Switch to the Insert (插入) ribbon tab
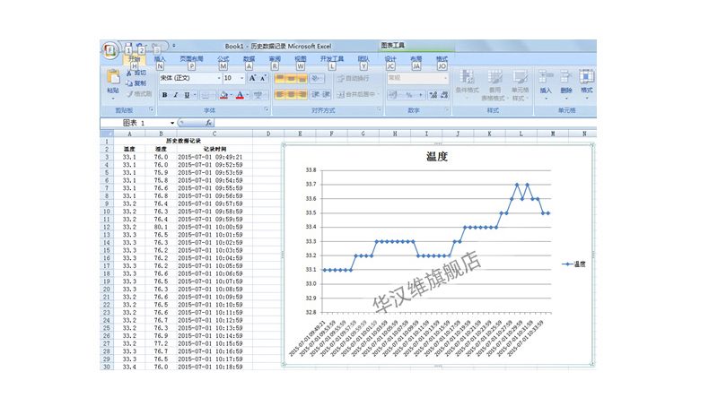The image size is (709, 398). pos(160,59)
